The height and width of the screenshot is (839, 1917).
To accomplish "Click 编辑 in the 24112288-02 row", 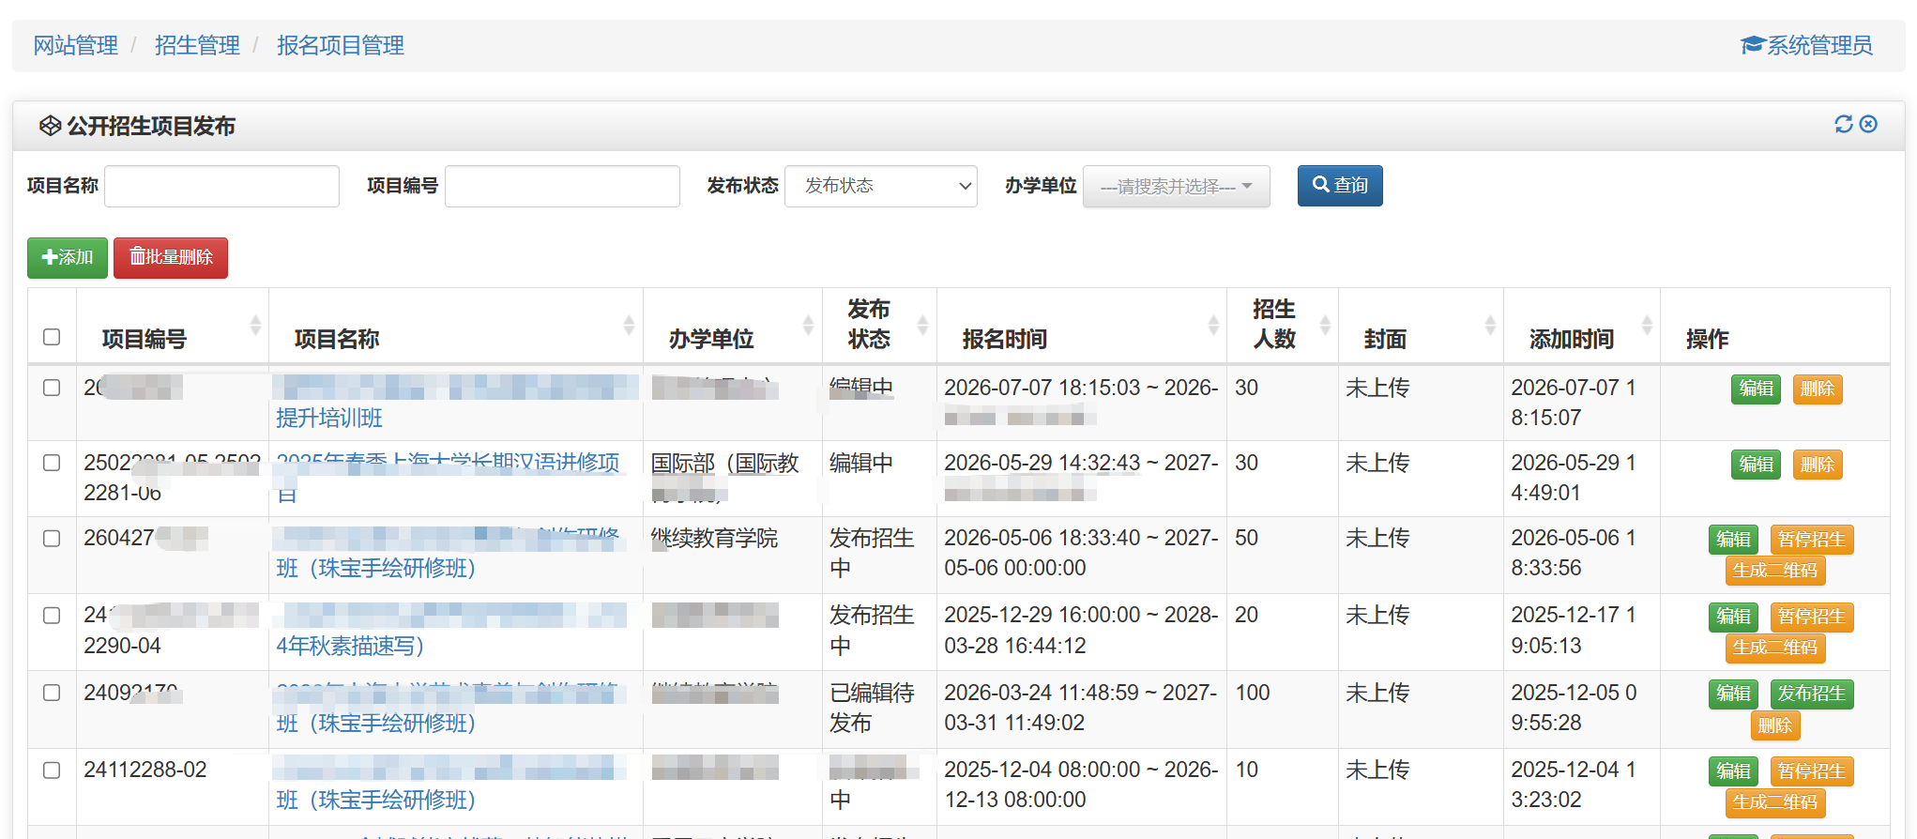I will [1733, 771].
